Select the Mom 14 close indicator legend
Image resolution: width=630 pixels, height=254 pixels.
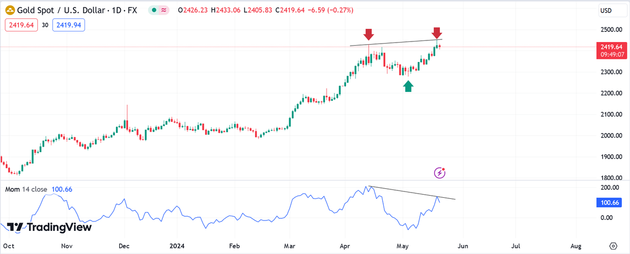(26, 189)
